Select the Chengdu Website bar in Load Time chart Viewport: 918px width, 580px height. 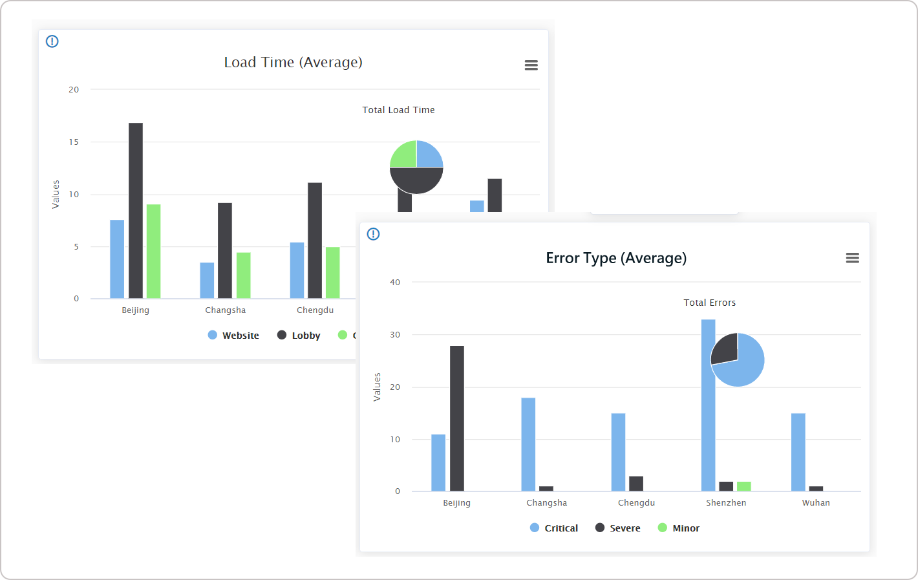point(297,270)
